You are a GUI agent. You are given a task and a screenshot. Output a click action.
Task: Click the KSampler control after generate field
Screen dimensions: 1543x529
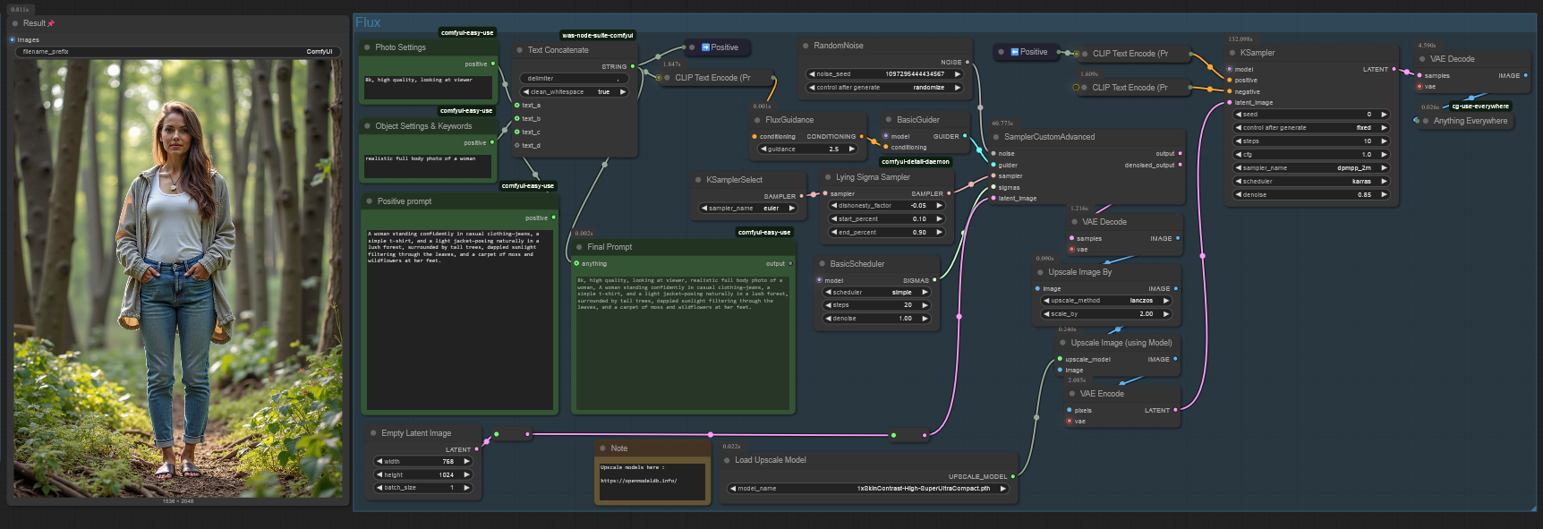click(1310, 128)
